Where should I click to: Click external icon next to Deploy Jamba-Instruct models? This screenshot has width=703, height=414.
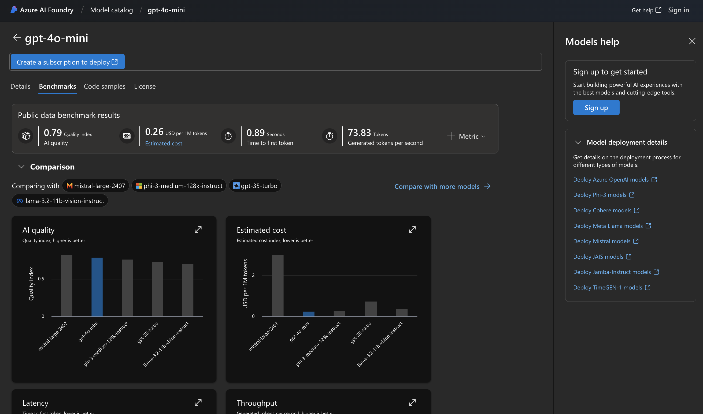point(656,272)
